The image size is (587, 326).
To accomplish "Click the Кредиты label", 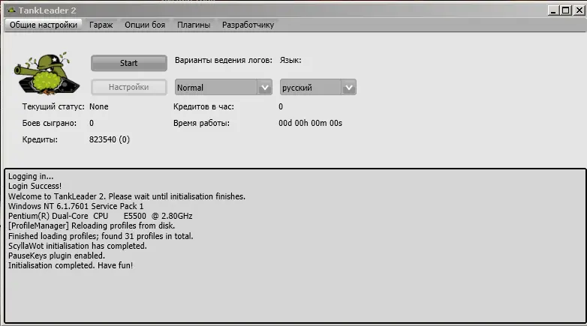I will pyautogui.click(x=40, y=139).
